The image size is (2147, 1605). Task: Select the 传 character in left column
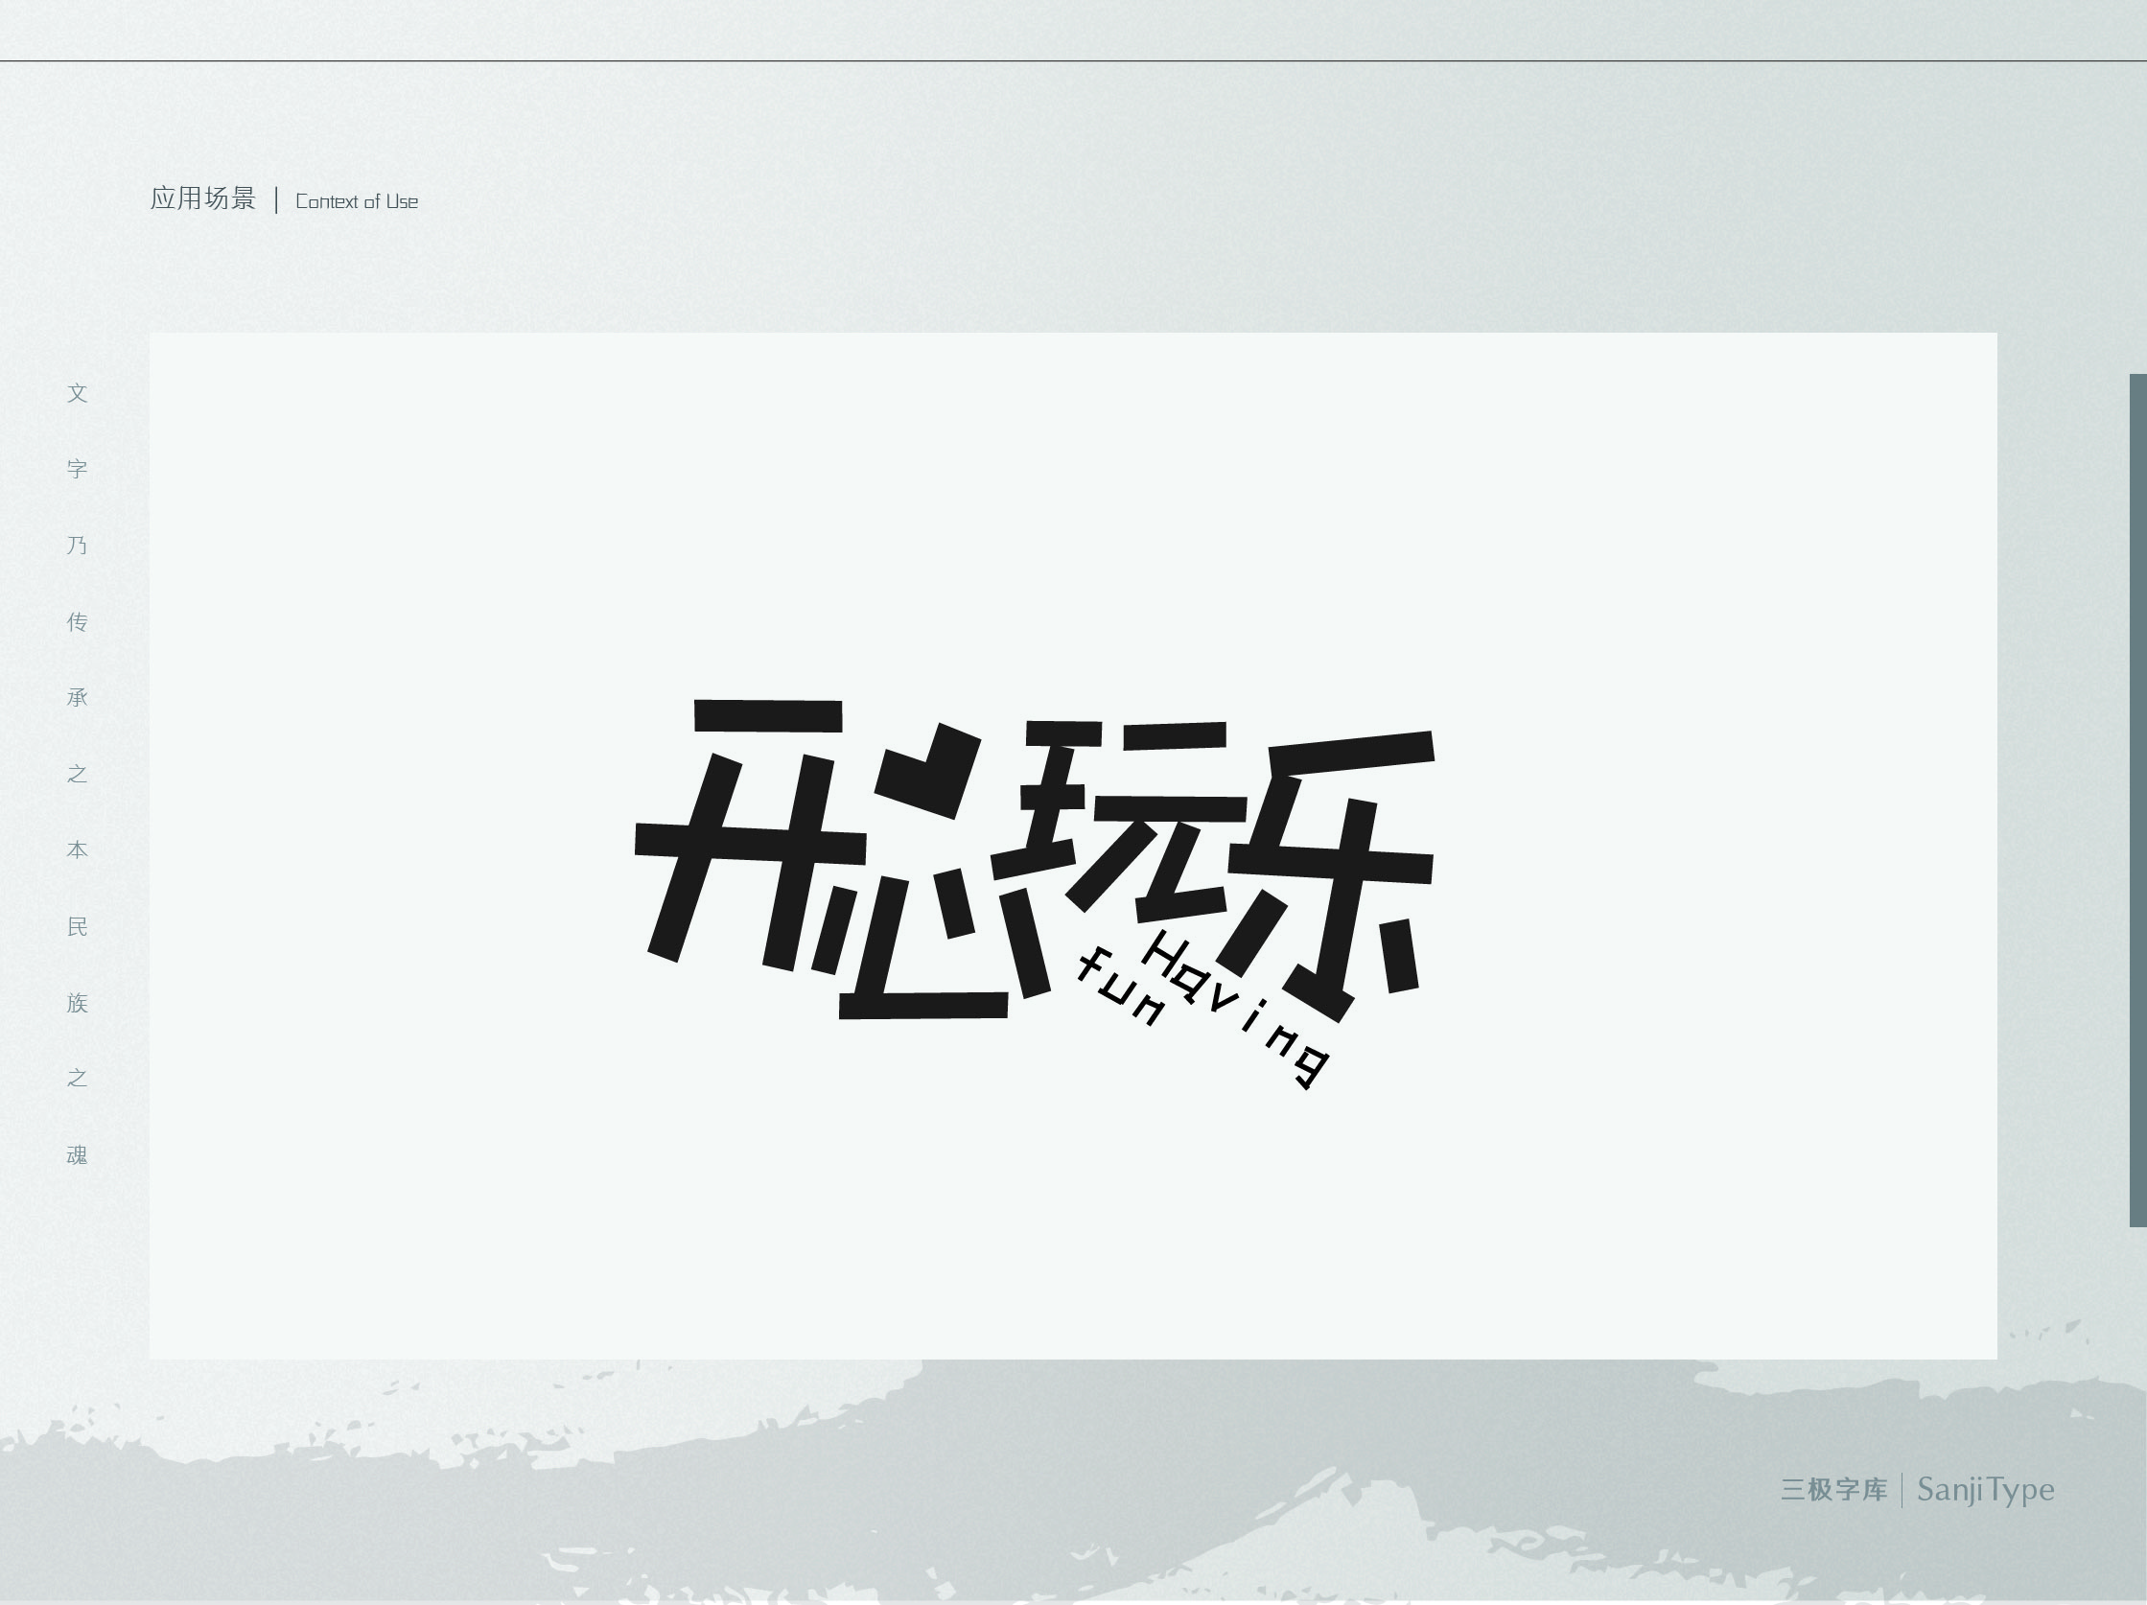[78, 621]
